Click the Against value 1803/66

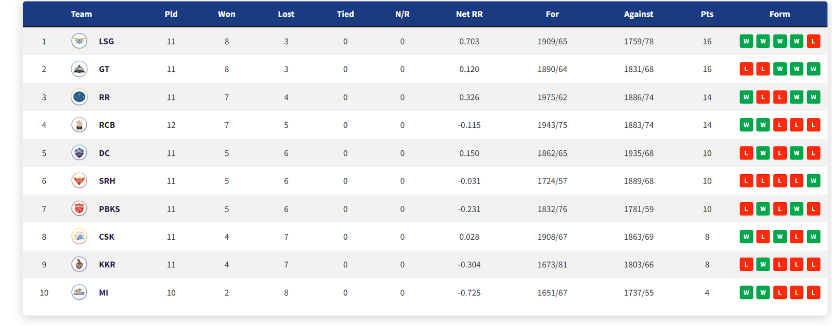point(639,265)
